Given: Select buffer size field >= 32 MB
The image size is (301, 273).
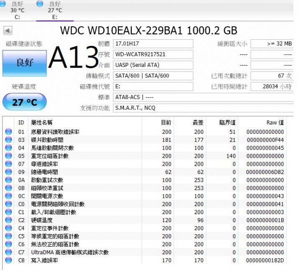Looking at the screenshot, I should click(x=272, y=44).
